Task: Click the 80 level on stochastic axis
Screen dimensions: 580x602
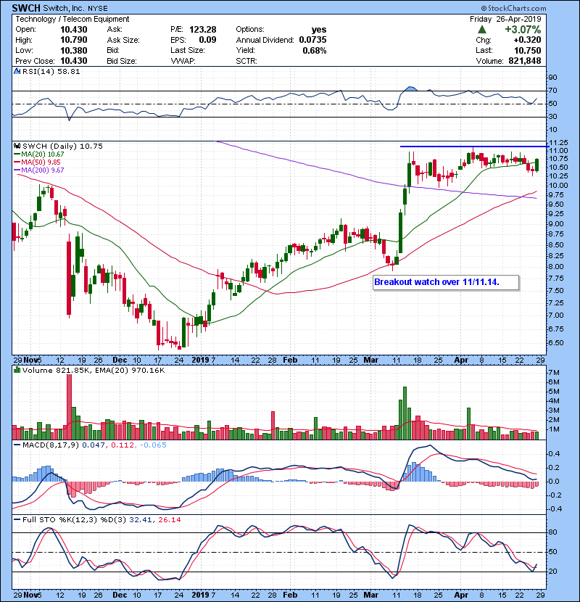Action: 553,532
